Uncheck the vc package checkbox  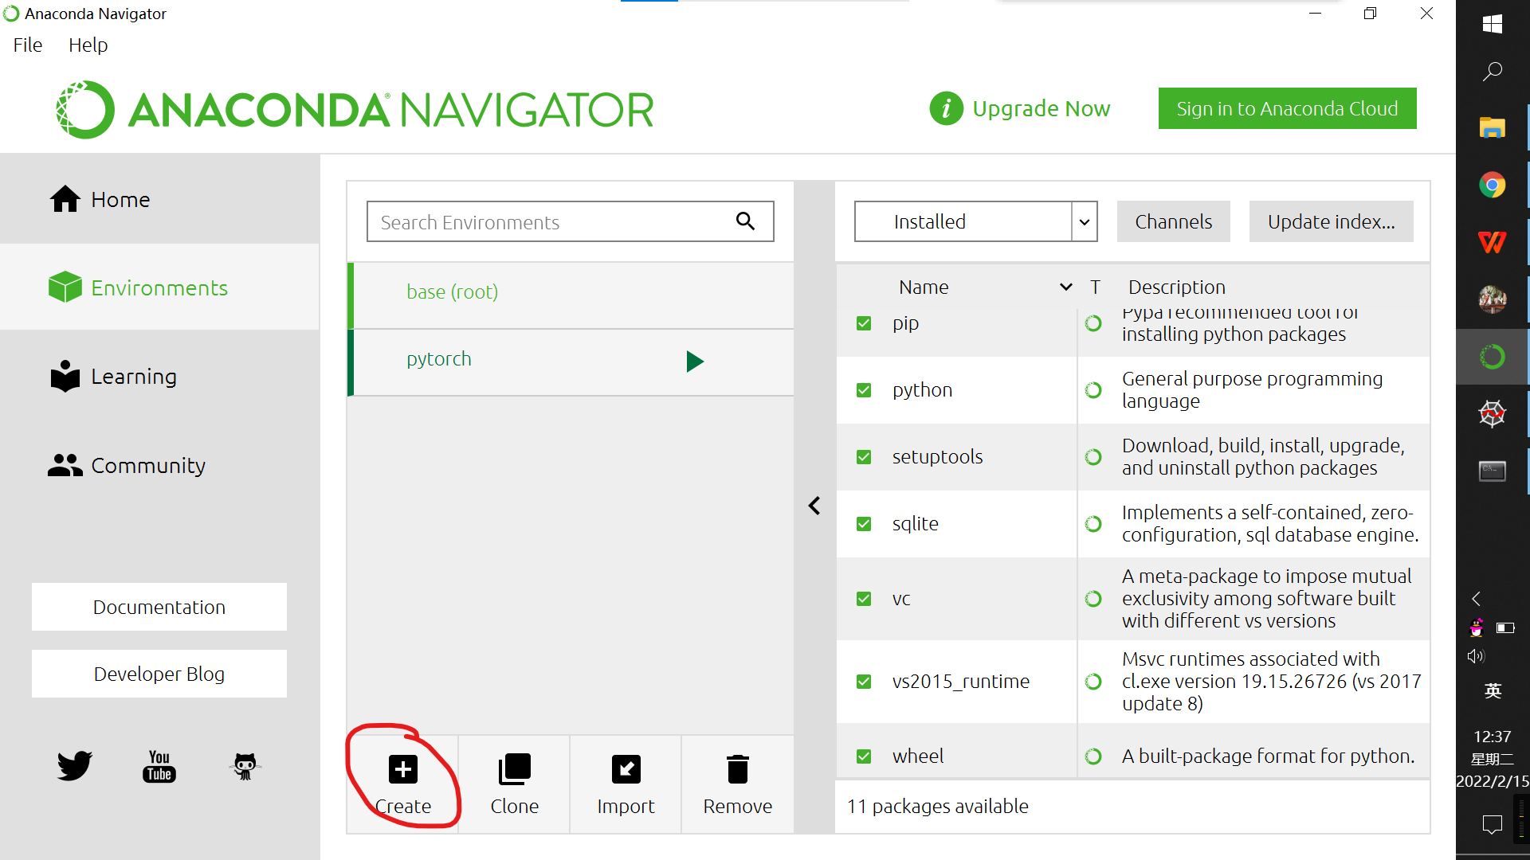click(x=864, y=599)
